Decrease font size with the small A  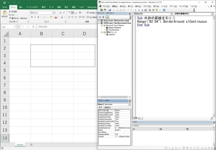pos(64,13)
